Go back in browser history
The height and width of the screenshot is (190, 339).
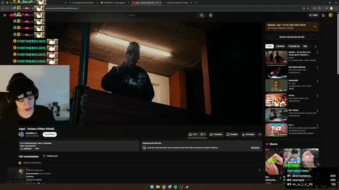pyautogui.click(x=3, y=8)
